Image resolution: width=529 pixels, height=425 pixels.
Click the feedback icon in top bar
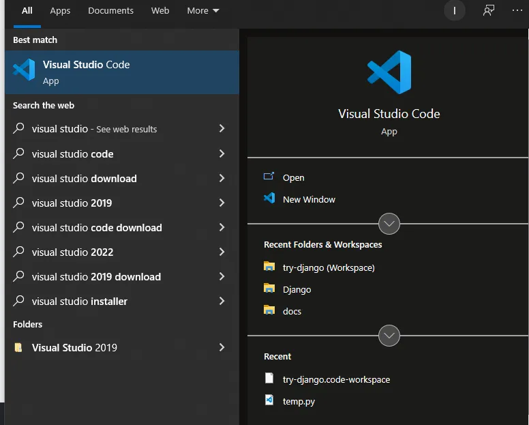click(x=488, y=10)
